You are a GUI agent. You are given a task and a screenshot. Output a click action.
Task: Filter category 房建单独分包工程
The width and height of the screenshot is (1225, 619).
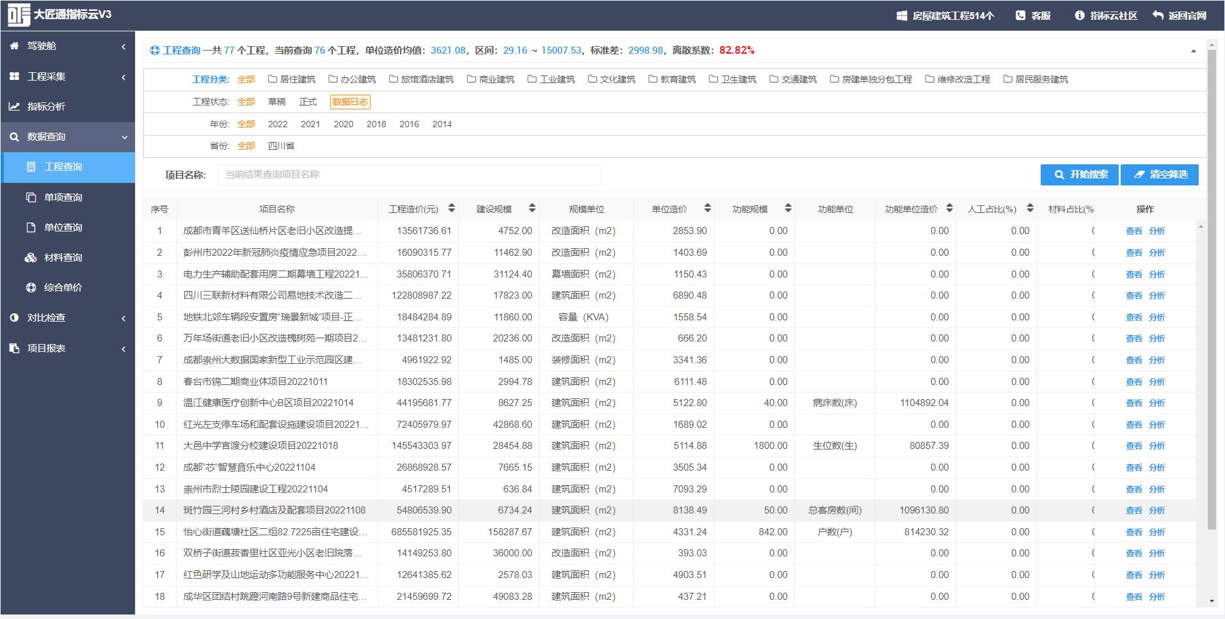pyautogui.click(x=871, y=79)
